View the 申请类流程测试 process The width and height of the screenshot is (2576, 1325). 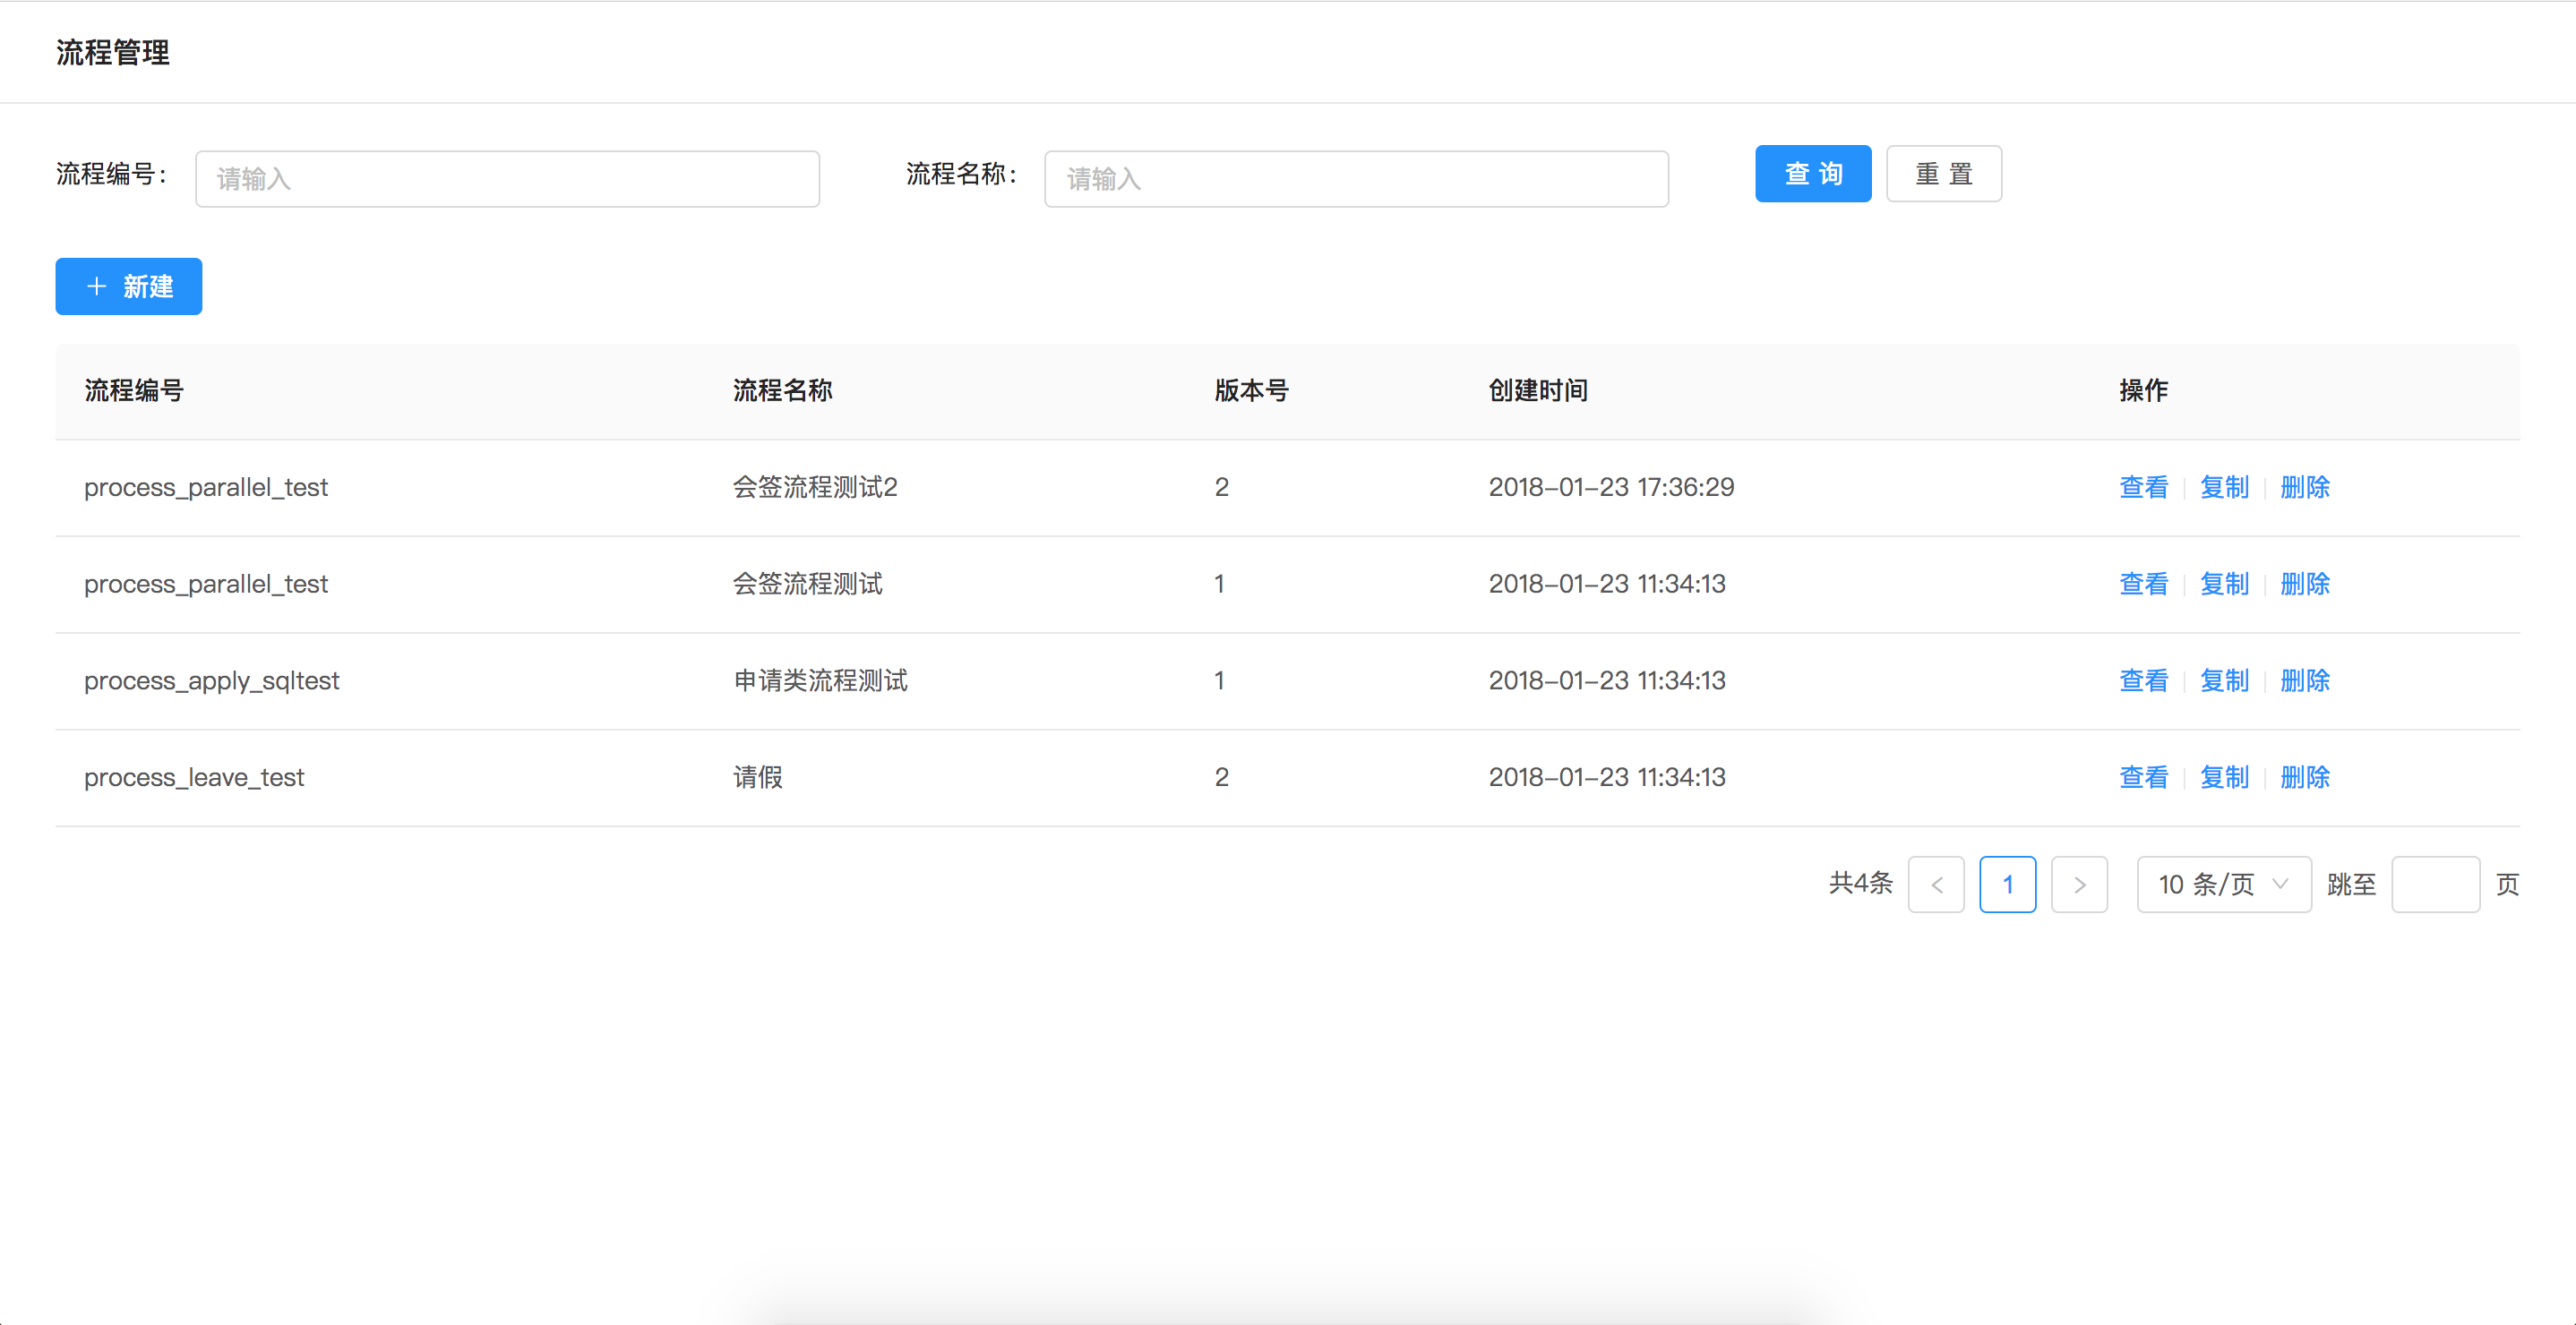coord(2143,681)
